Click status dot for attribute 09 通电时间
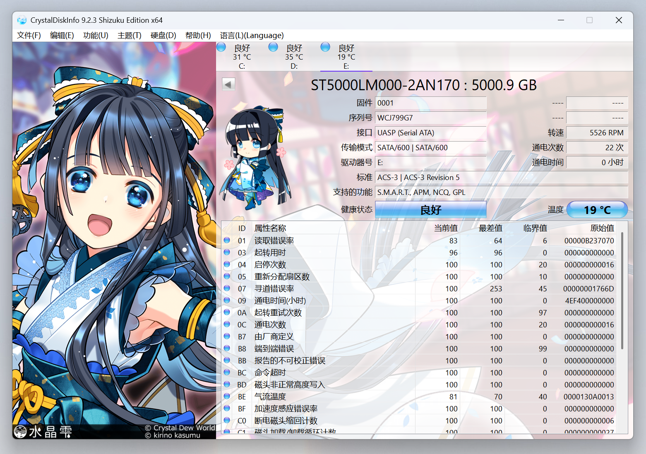This screenshot has width=646, height=454. click(x=227, y=300)
